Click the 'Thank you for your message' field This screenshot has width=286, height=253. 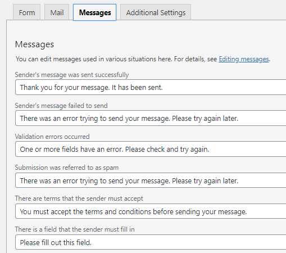(151, 87)
